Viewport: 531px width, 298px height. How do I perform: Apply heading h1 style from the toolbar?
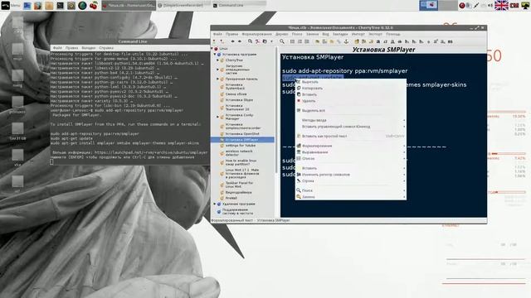[x=407, y=41]
